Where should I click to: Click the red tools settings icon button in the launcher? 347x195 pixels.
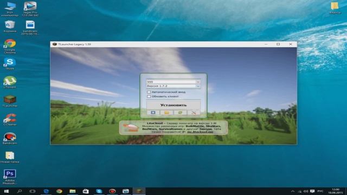(194, 113)
